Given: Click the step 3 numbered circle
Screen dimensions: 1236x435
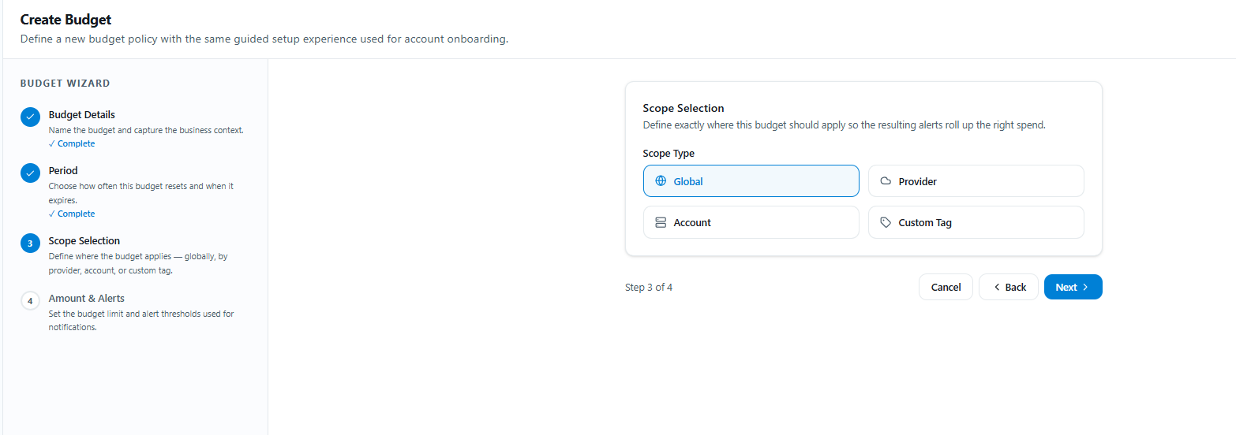Looking at the screenshot, I should [30, 244].
